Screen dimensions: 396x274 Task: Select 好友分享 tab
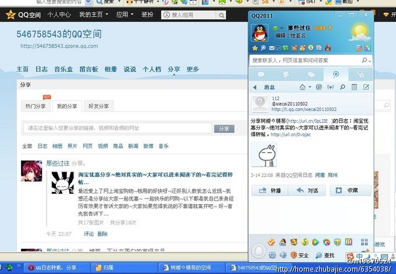point(98,106)
